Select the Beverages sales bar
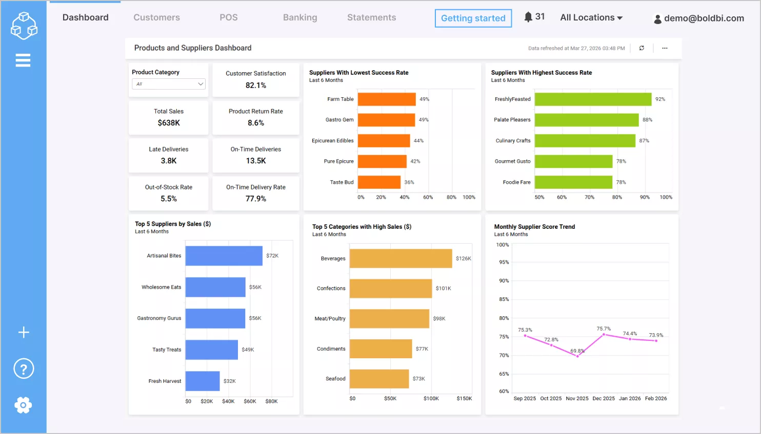761x434 pixels. coord(400,258)
